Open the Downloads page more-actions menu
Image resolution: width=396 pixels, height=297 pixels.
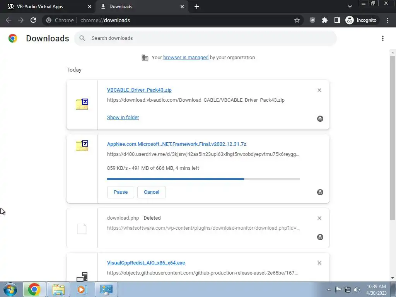coord(383,38)
